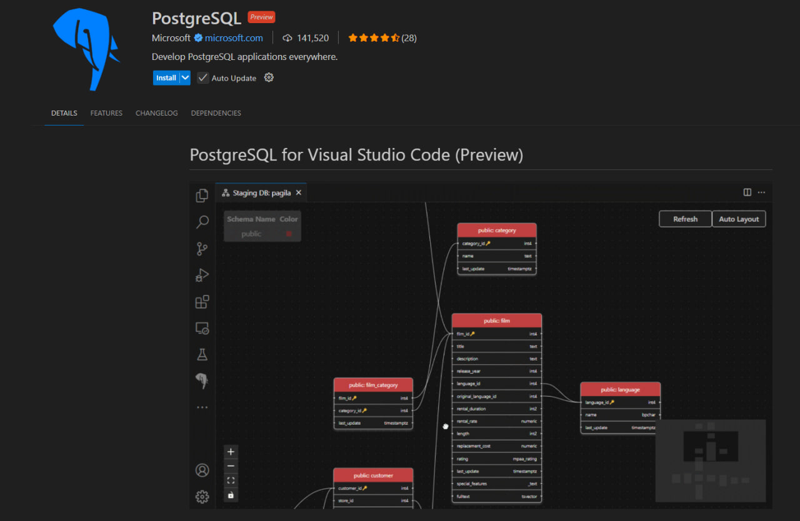
Task: Click the red color swatch for public schema
Action: coord(289,234)
